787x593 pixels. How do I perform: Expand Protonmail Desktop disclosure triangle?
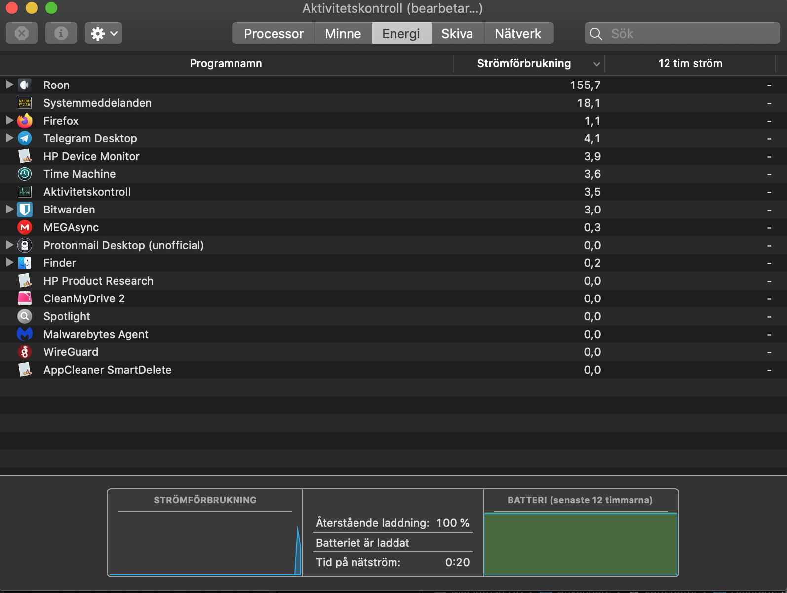(9, 245)
